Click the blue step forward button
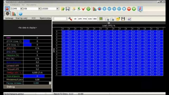Screen dimensions: 169x95 click(x=114, y=9)
